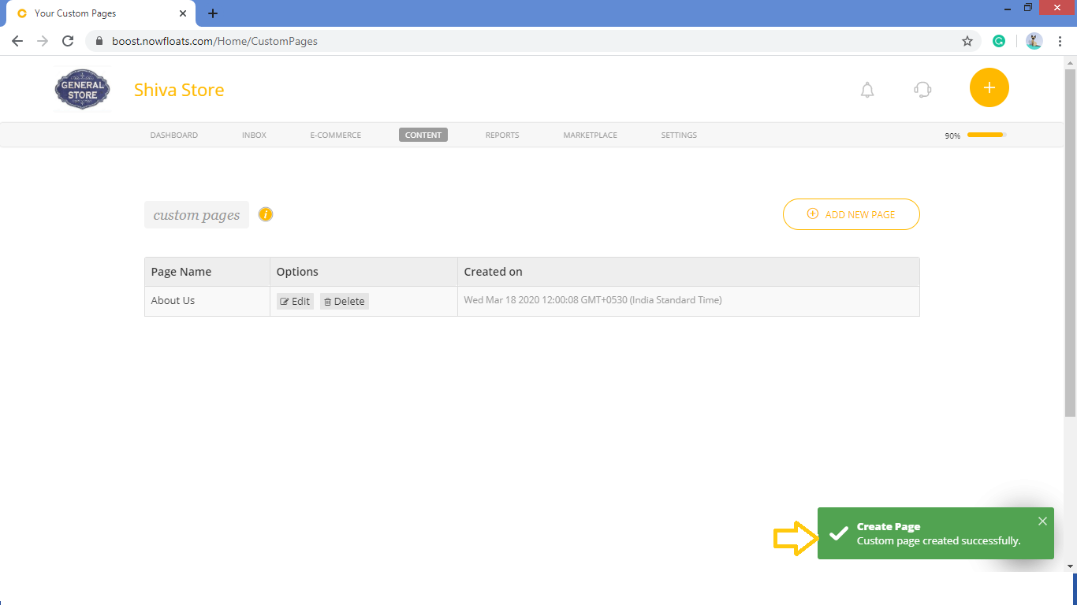Click the yellow plus button in header
The height and width of the screenshot is (605, 1077).
click(x=989, y=87)
